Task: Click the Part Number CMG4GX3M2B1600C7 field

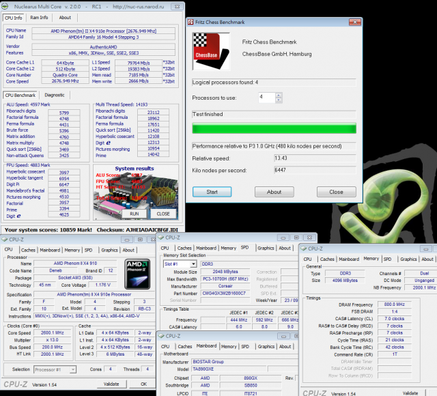Action: 225,293
